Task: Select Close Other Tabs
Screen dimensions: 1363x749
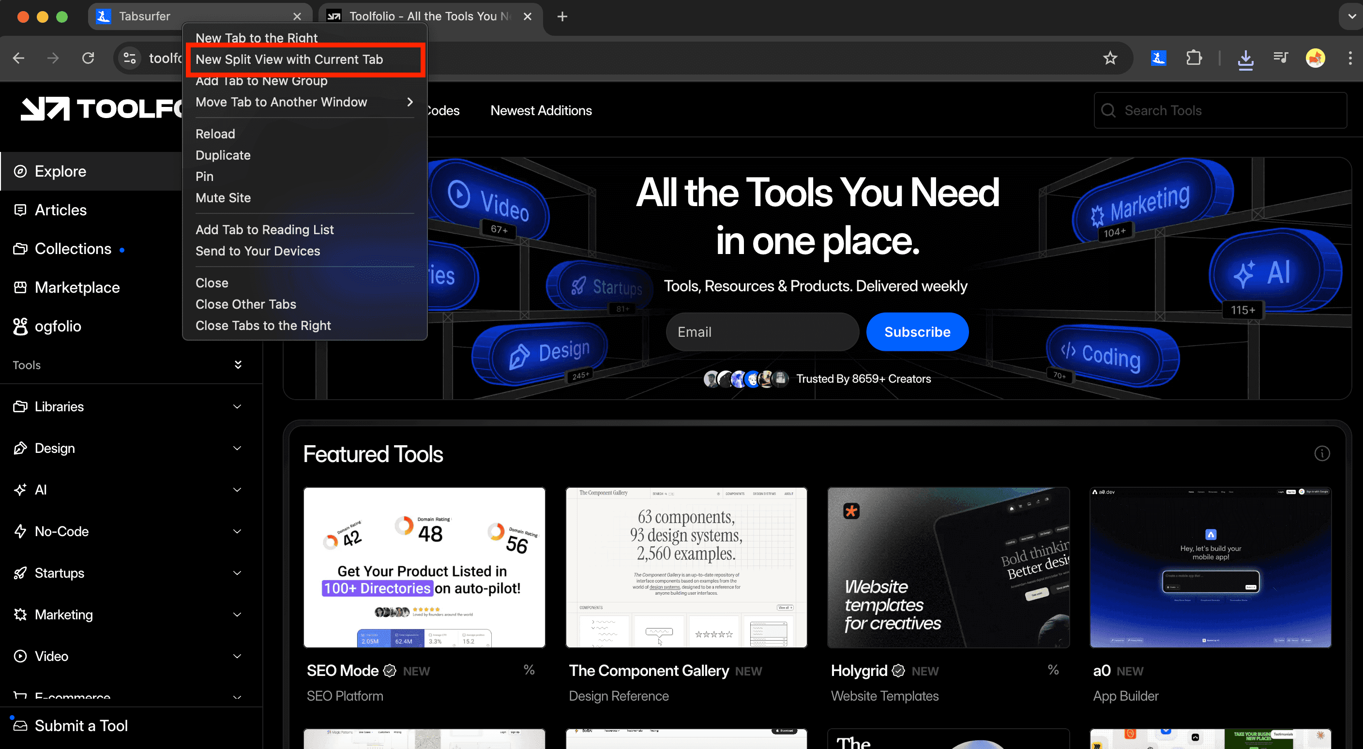Action: [305, 304]
